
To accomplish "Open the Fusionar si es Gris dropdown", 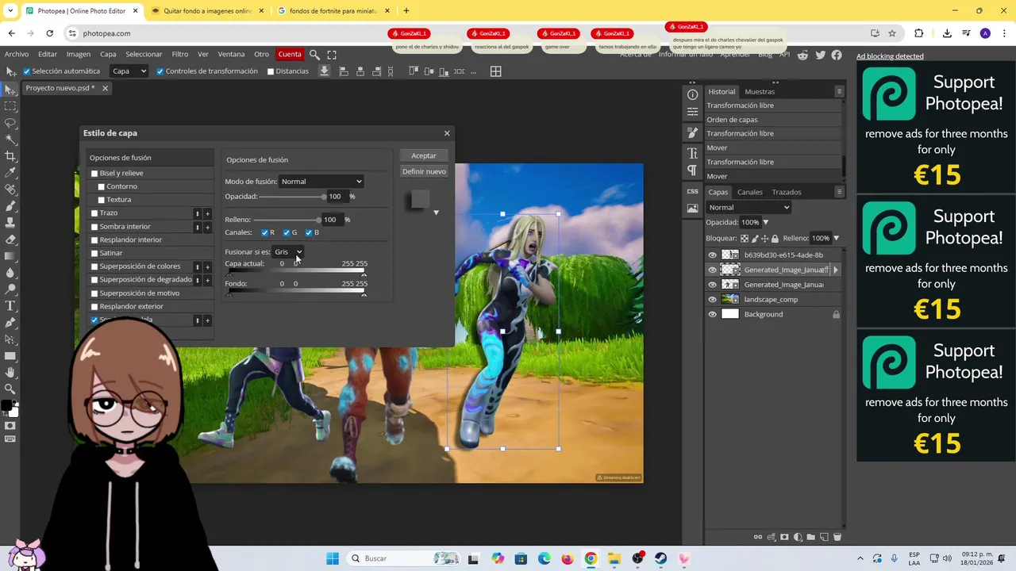I will pos(287,252).
